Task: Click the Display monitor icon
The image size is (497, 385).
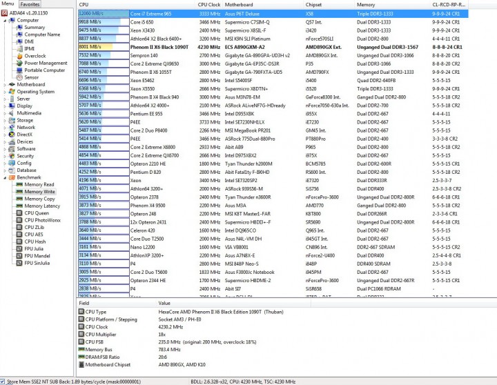Action: pos(12,106)
